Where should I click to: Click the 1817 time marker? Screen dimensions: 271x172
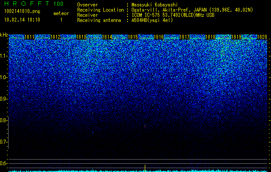(184, 37)
